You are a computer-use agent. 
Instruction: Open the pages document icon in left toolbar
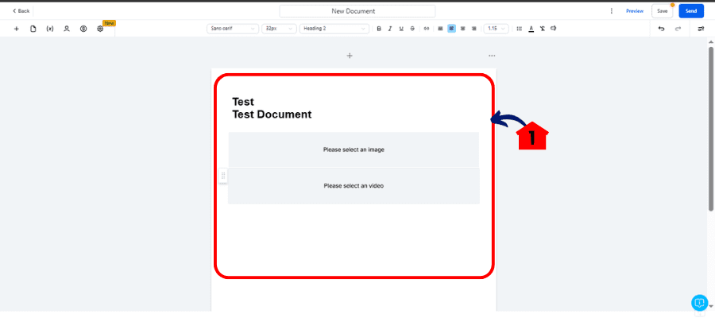(x=33, y=29)
